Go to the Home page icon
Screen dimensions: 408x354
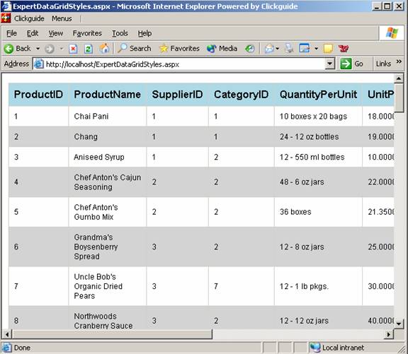[104, 48]
